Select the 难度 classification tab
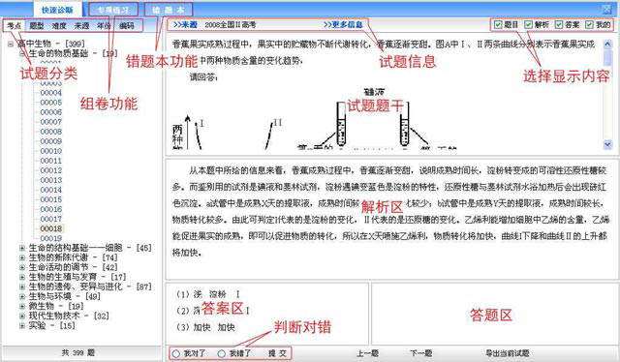 (59, 26)
